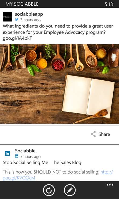
Task: Tap the share icon under the spices post
Action: 93,134
